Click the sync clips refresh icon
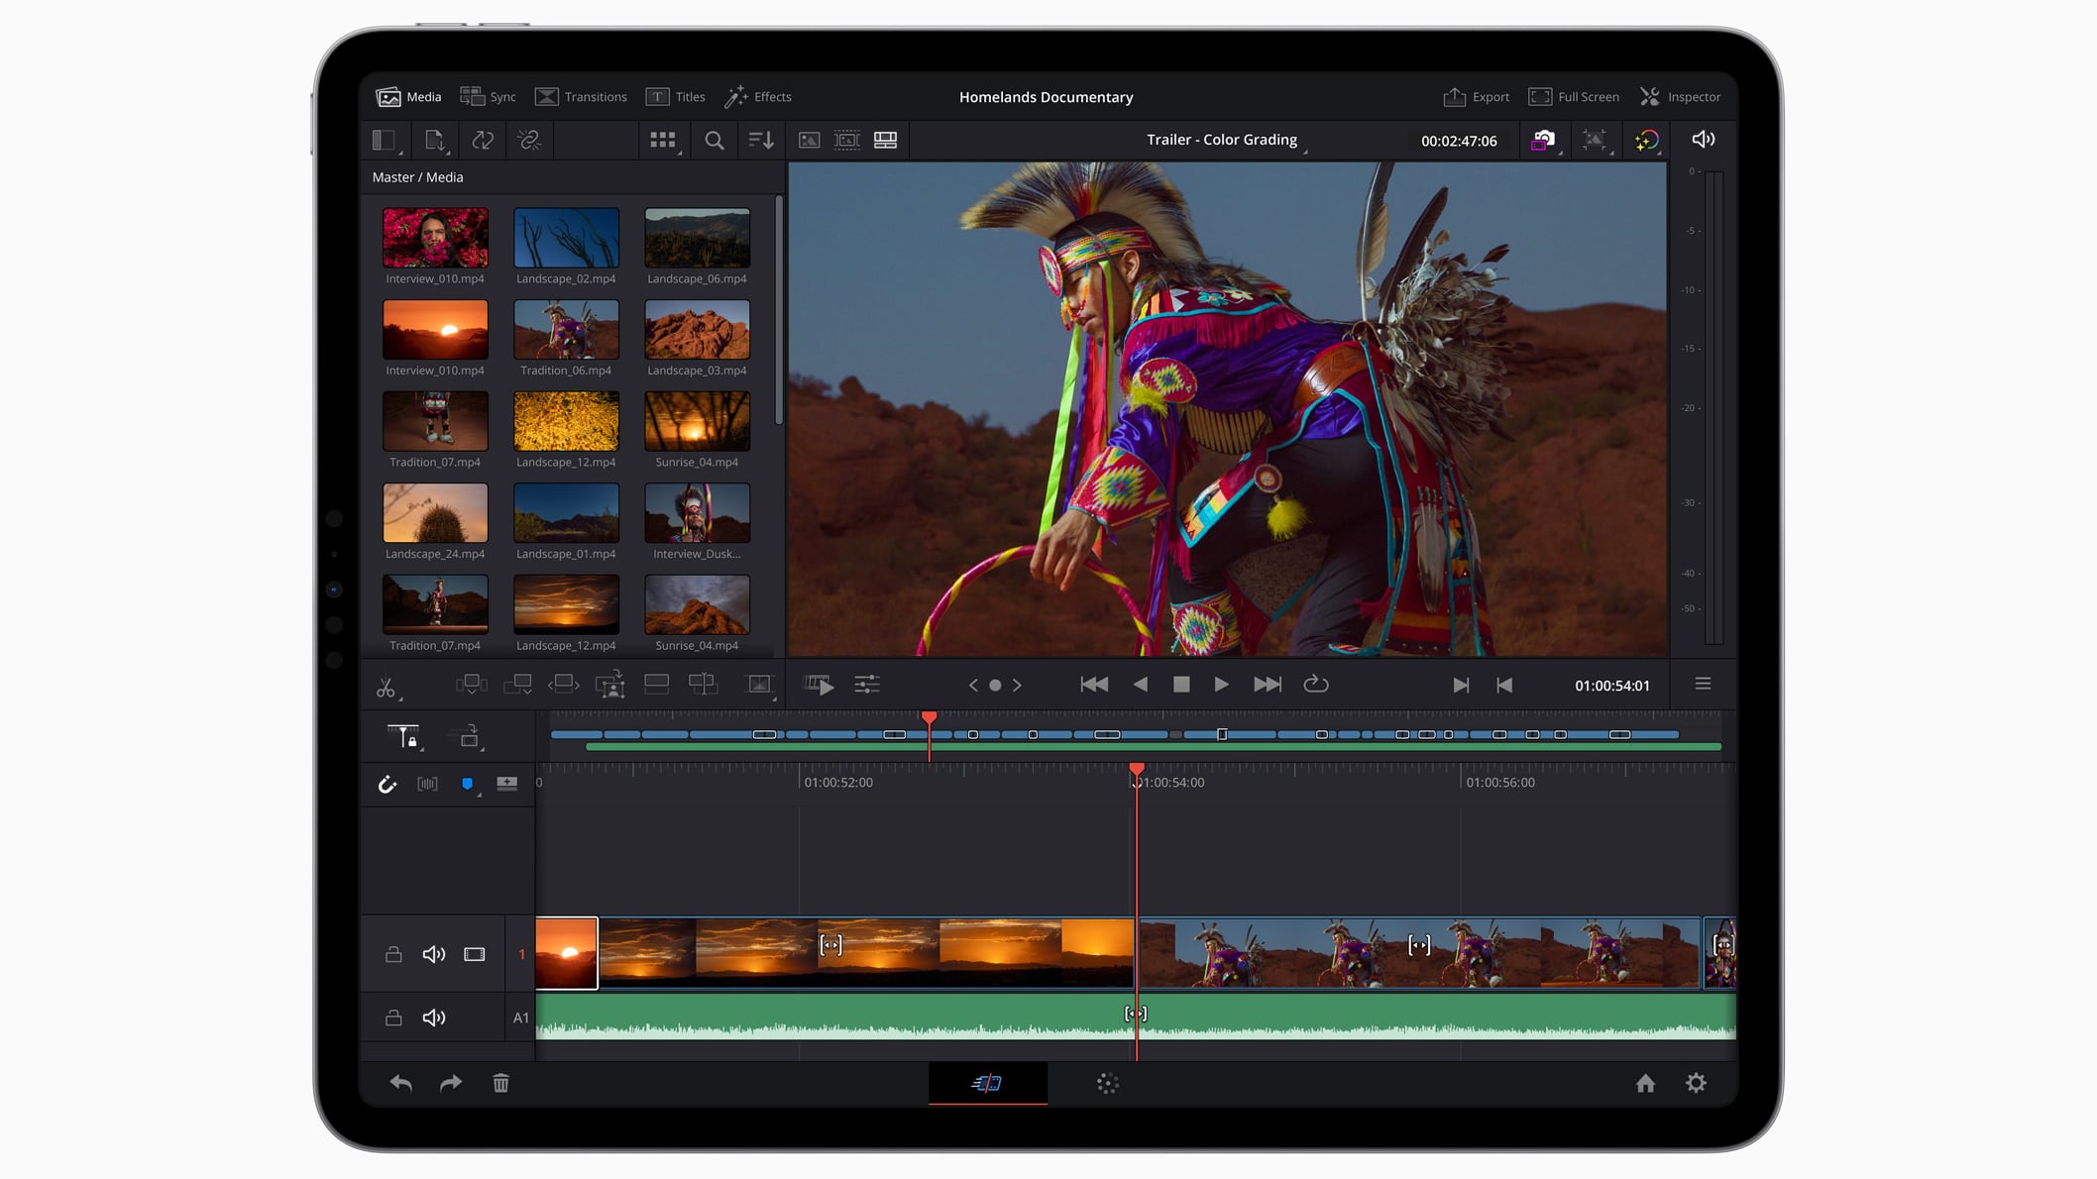The image size is (2097, 1179). coord(483,140)
